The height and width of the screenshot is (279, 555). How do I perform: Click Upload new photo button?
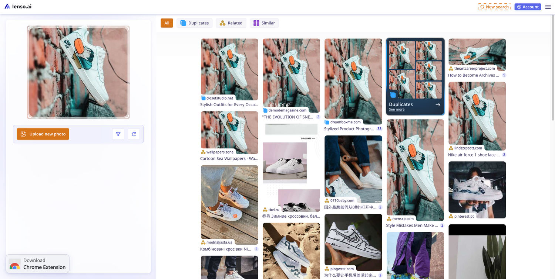(x=43, y=134)
